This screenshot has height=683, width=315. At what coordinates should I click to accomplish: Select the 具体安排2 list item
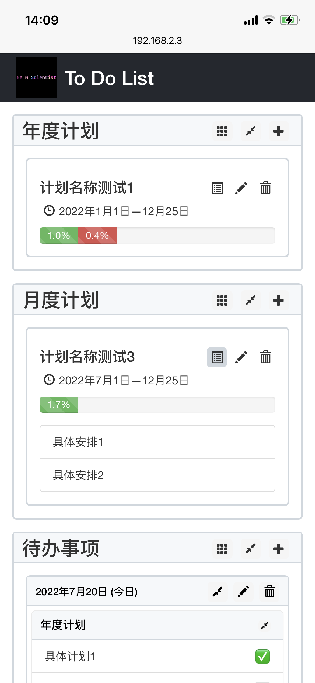point(157,475)
